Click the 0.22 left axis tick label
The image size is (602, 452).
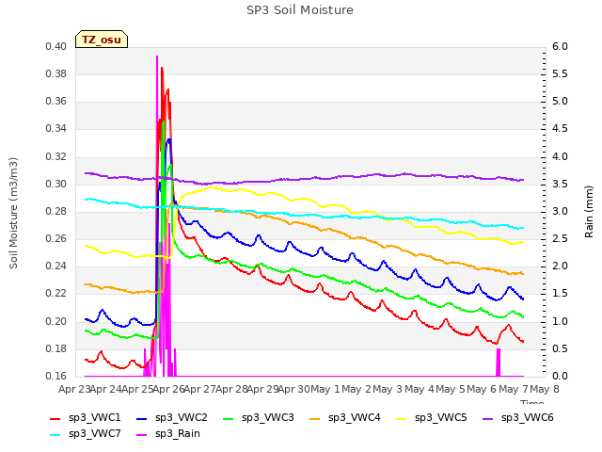pyautogui.click(x=56, y=294)
